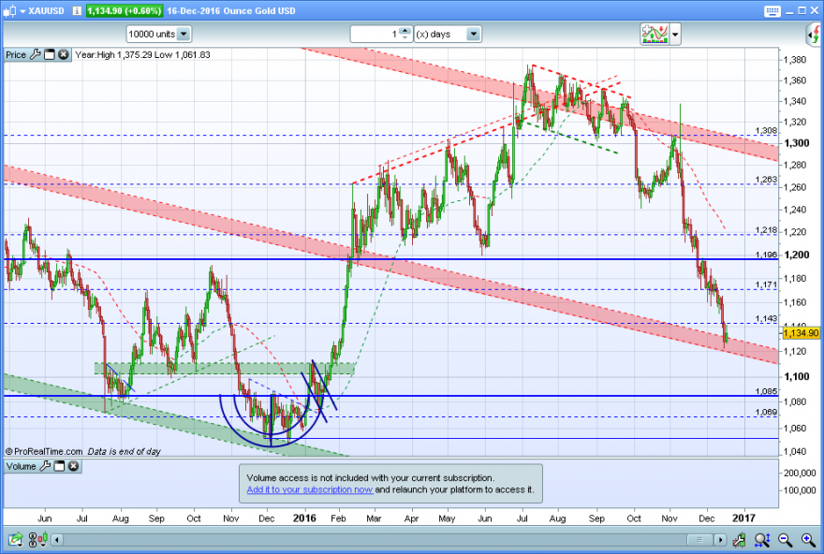Maximize the Price panel window icon
Screen dimensions: 824x554
50,54
